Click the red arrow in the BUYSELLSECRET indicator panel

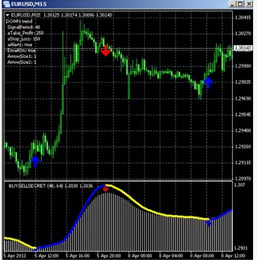(x=106, y=188)
